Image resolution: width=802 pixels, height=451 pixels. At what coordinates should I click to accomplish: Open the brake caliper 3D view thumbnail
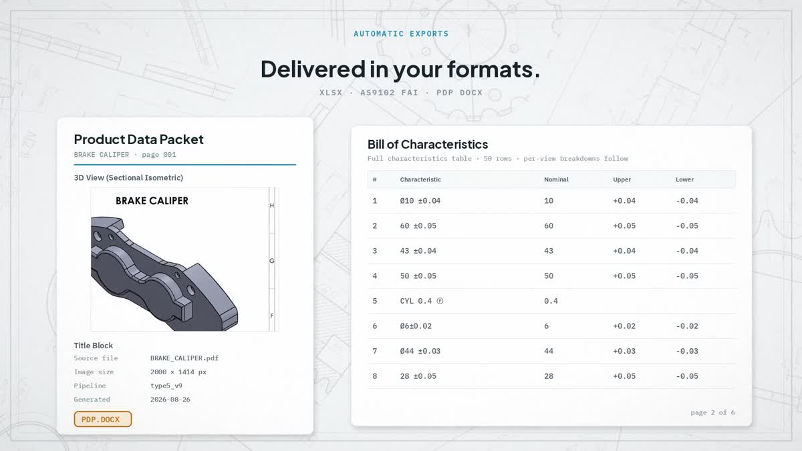(184, 259)
